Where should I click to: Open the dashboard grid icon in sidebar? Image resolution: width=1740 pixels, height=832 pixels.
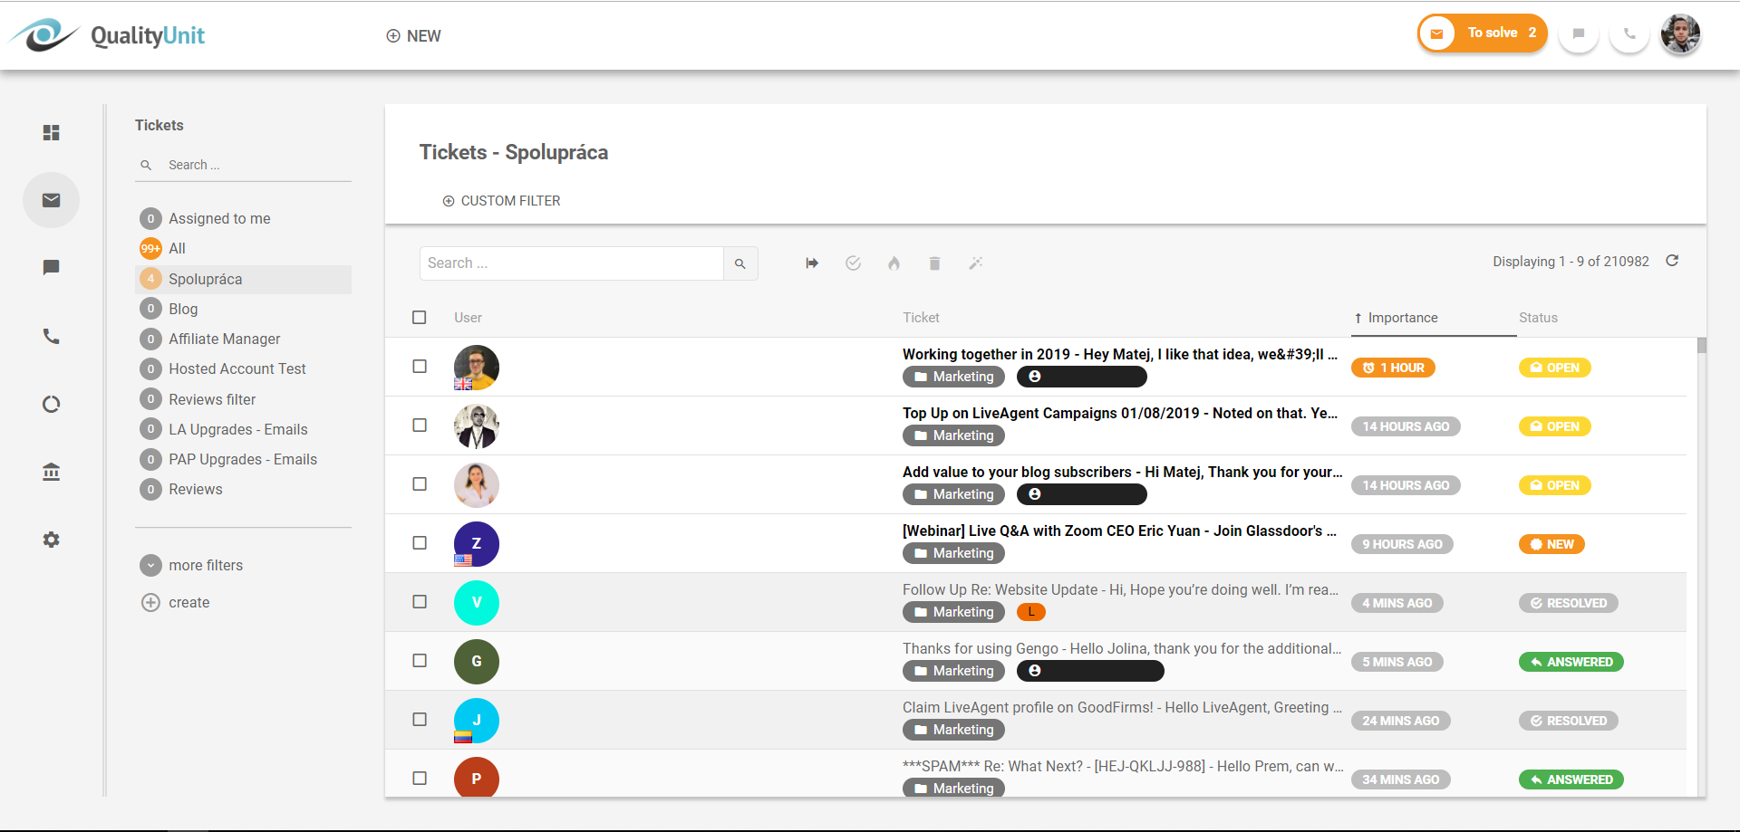pos(51,133)
